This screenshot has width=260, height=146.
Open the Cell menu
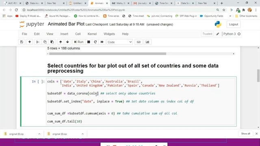point(78,34)
